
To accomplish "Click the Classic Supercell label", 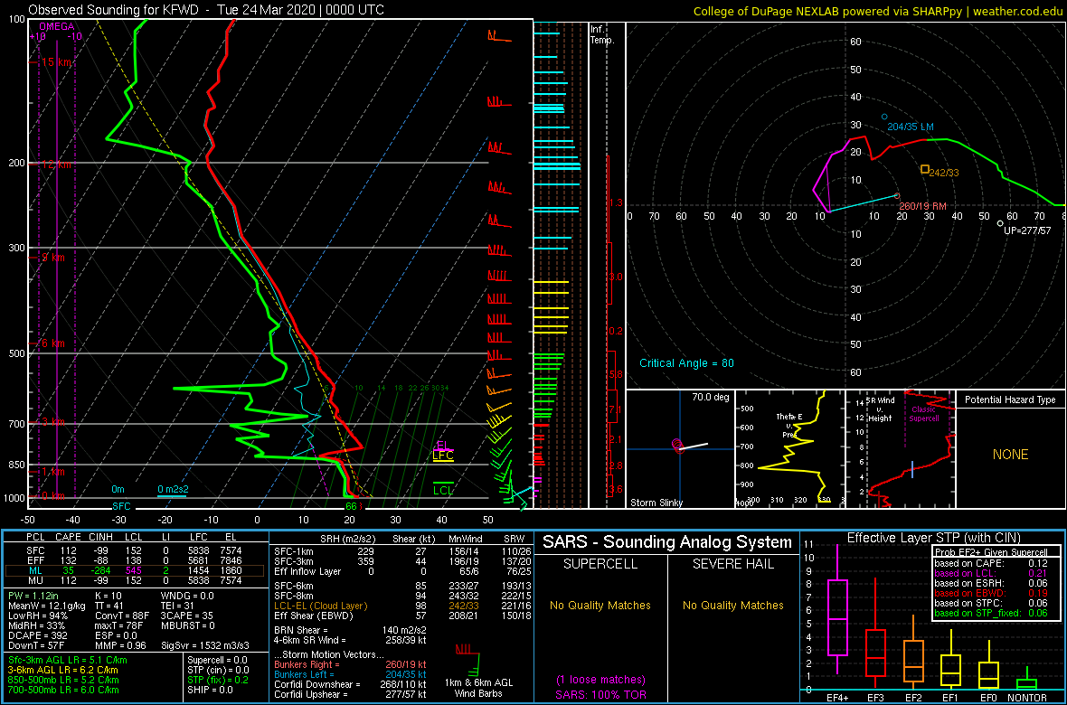I will (925, 415).
